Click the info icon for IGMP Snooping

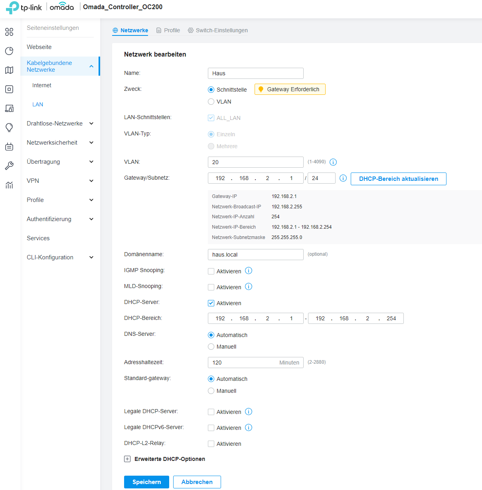[249, 271]
